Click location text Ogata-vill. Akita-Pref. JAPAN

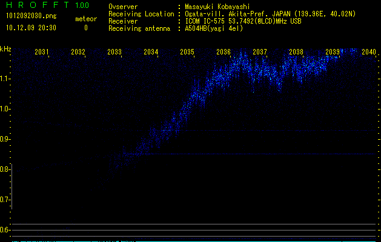pyautogui.click(x=238, y=14)
